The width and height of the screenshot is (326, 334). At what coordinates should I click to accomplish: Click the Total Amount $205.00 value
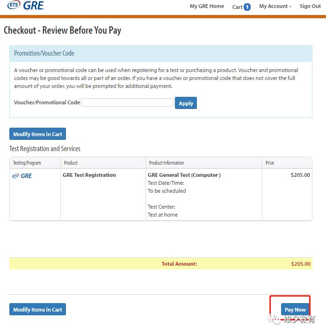(301, 264)
